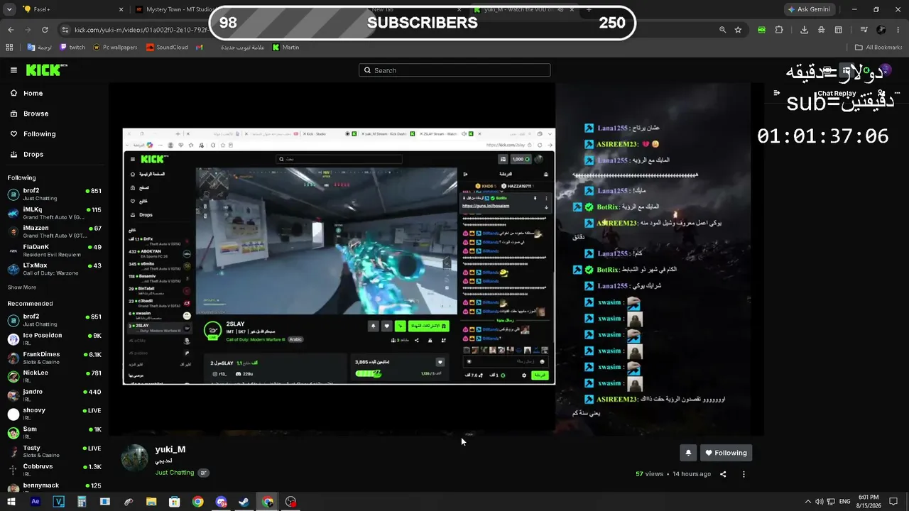Open the Pc wallpapers bookmark
This screenshot has height=511, width=909.
pos(115,48)
